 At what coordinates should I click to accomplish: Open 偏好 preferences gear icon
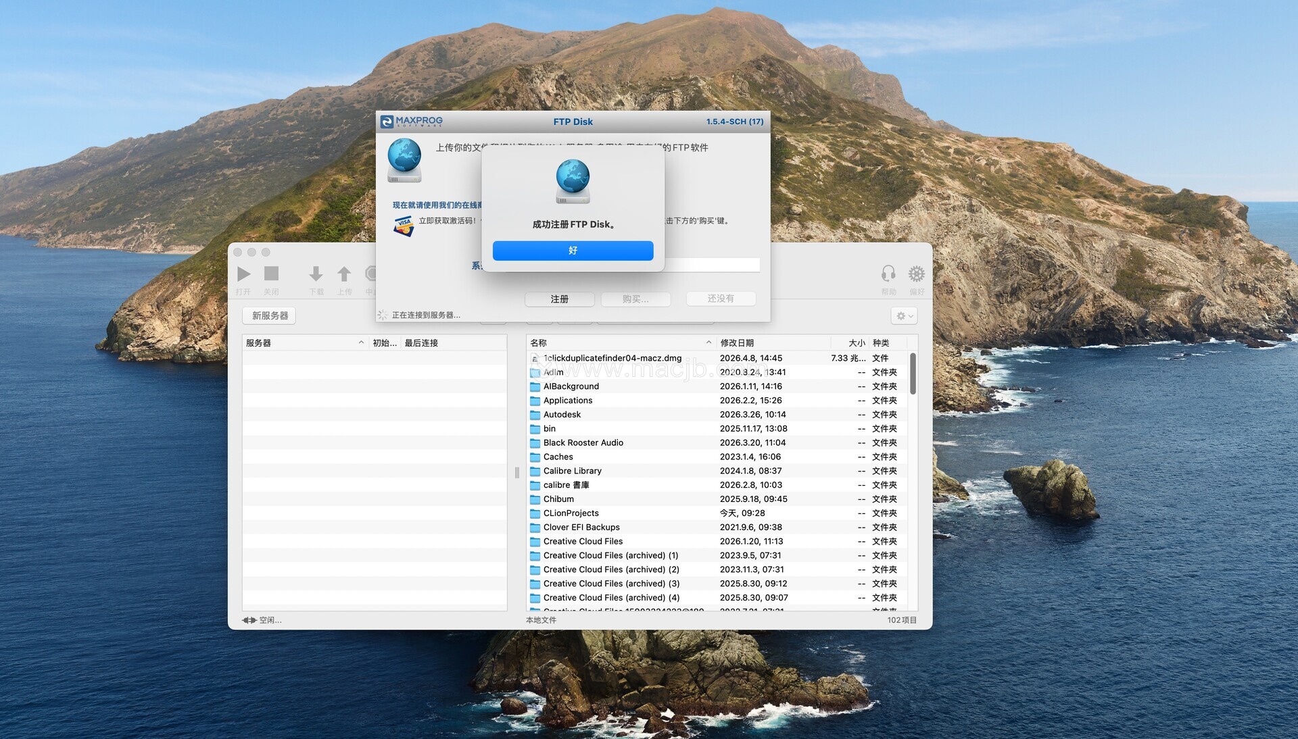coord(916,274)
